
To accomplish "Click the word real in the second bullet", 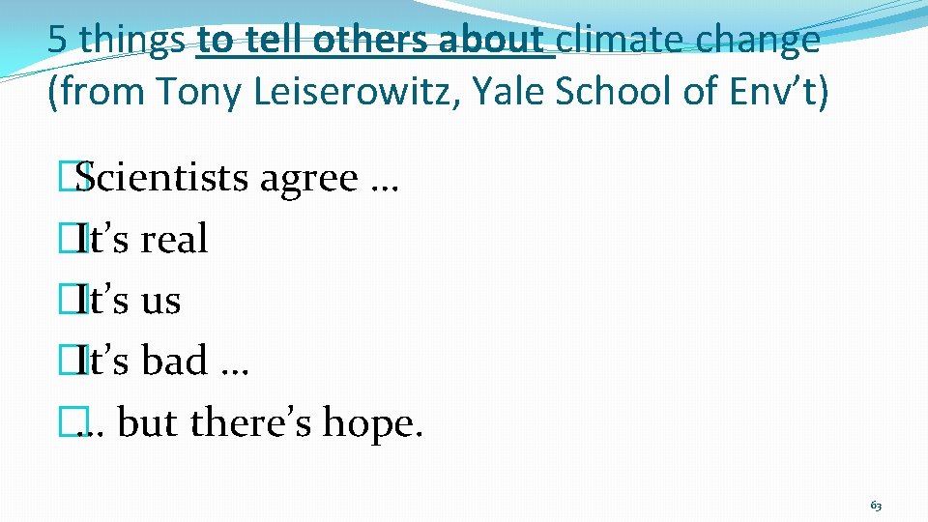I will pos(174,239).
